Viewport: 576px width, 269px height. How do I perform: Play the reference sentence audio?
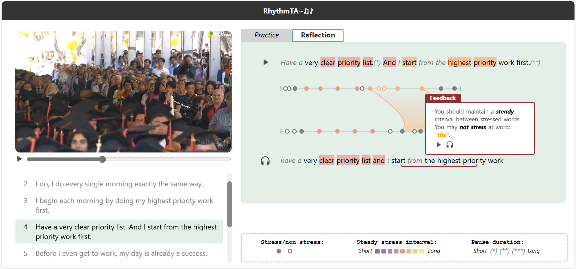pyautogui.click(x=265, y=62)
